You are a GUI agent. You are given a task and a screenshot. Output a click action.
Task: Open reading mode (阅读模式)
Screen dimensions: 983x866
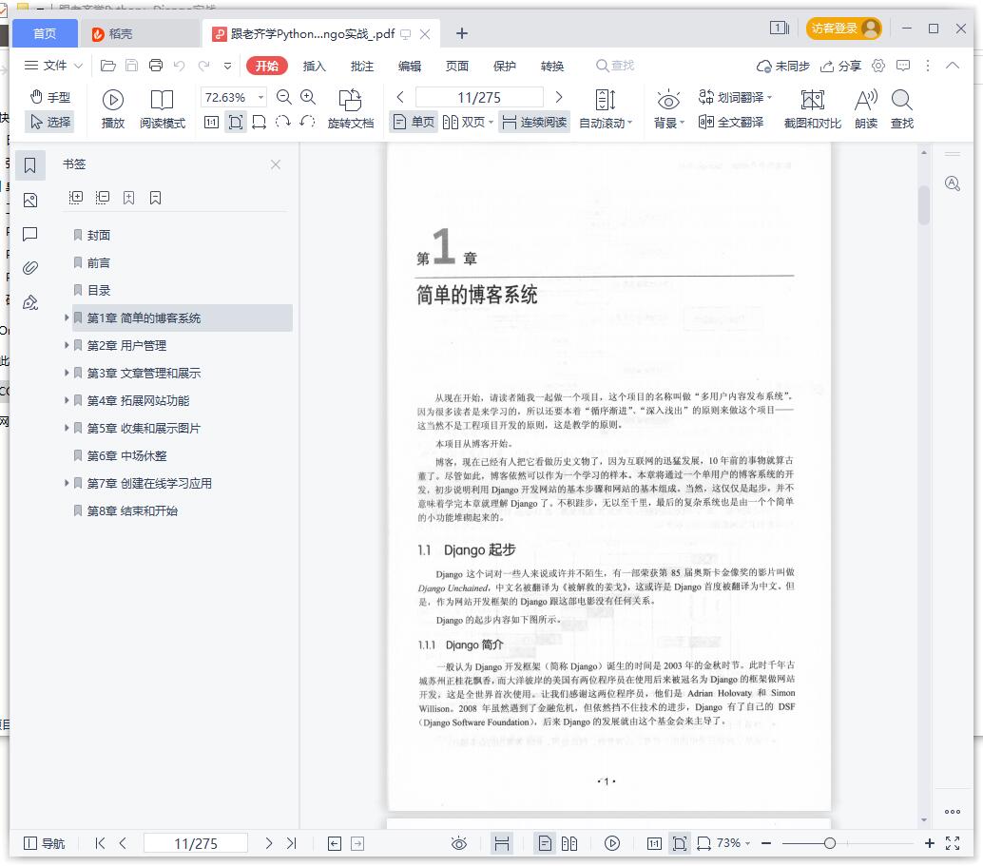[x=163, y=108]
